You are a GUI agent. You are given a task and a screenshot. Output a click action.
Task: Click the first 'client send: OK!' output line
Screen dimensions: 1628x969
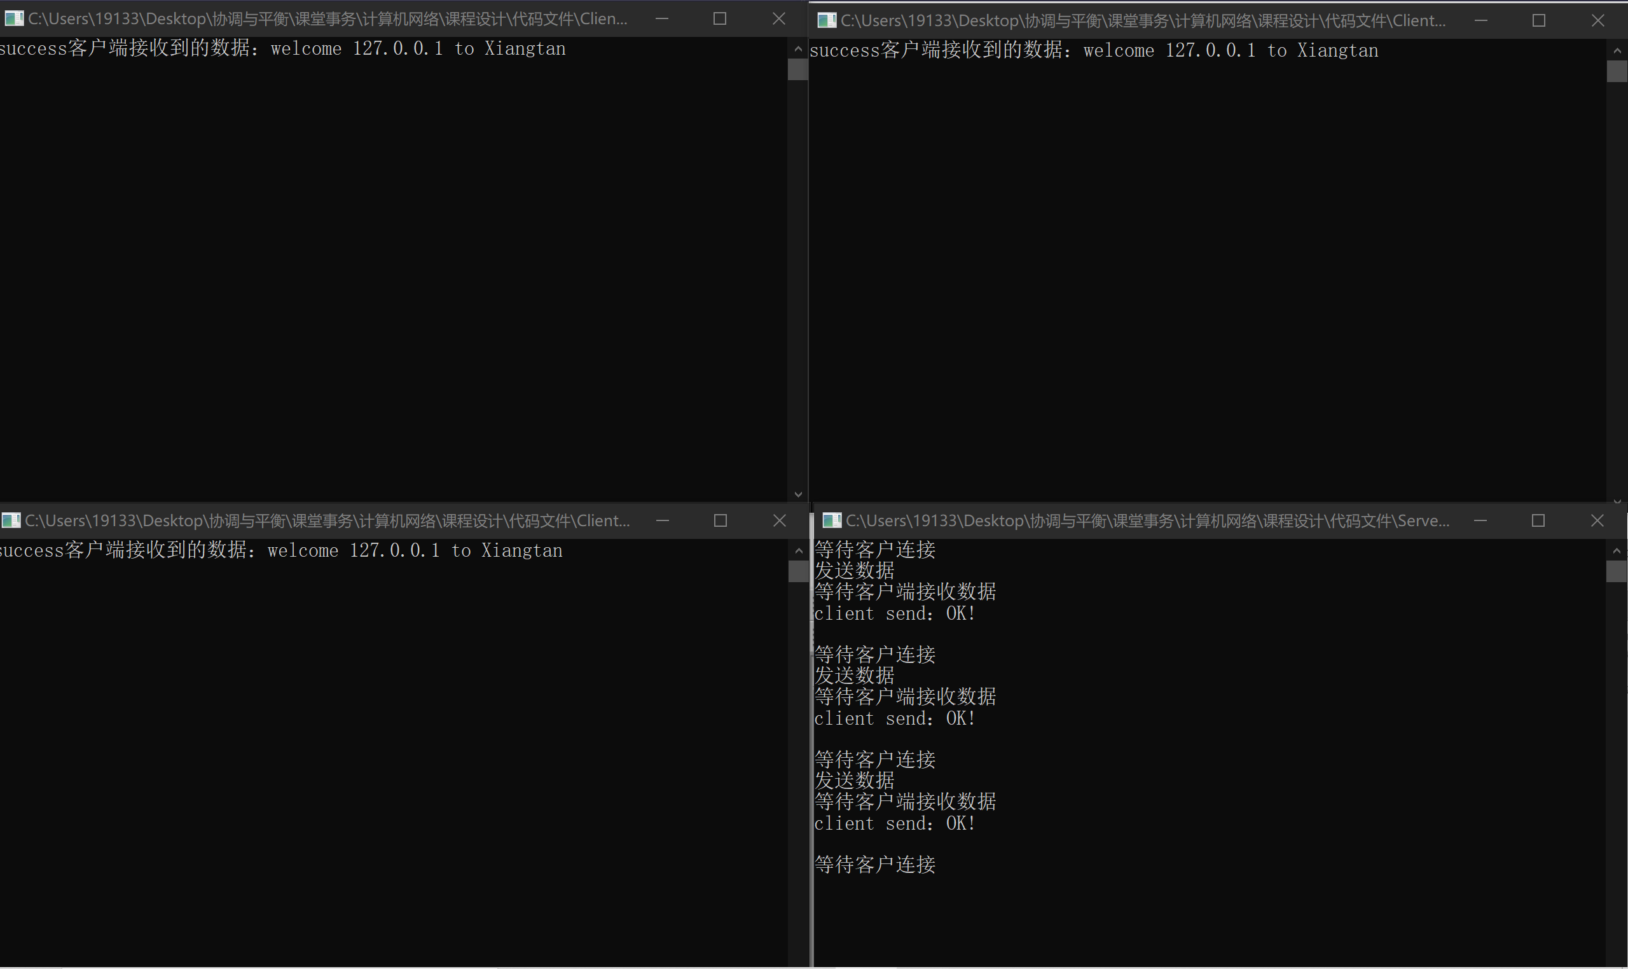894,613
